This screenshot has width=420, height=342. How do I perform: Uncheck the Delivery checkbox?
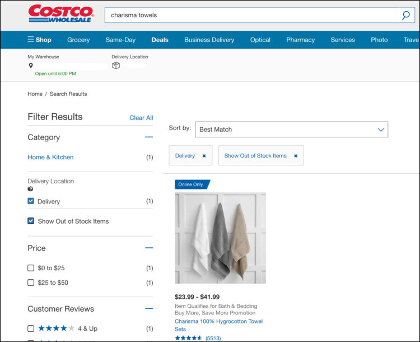[31, 201]
